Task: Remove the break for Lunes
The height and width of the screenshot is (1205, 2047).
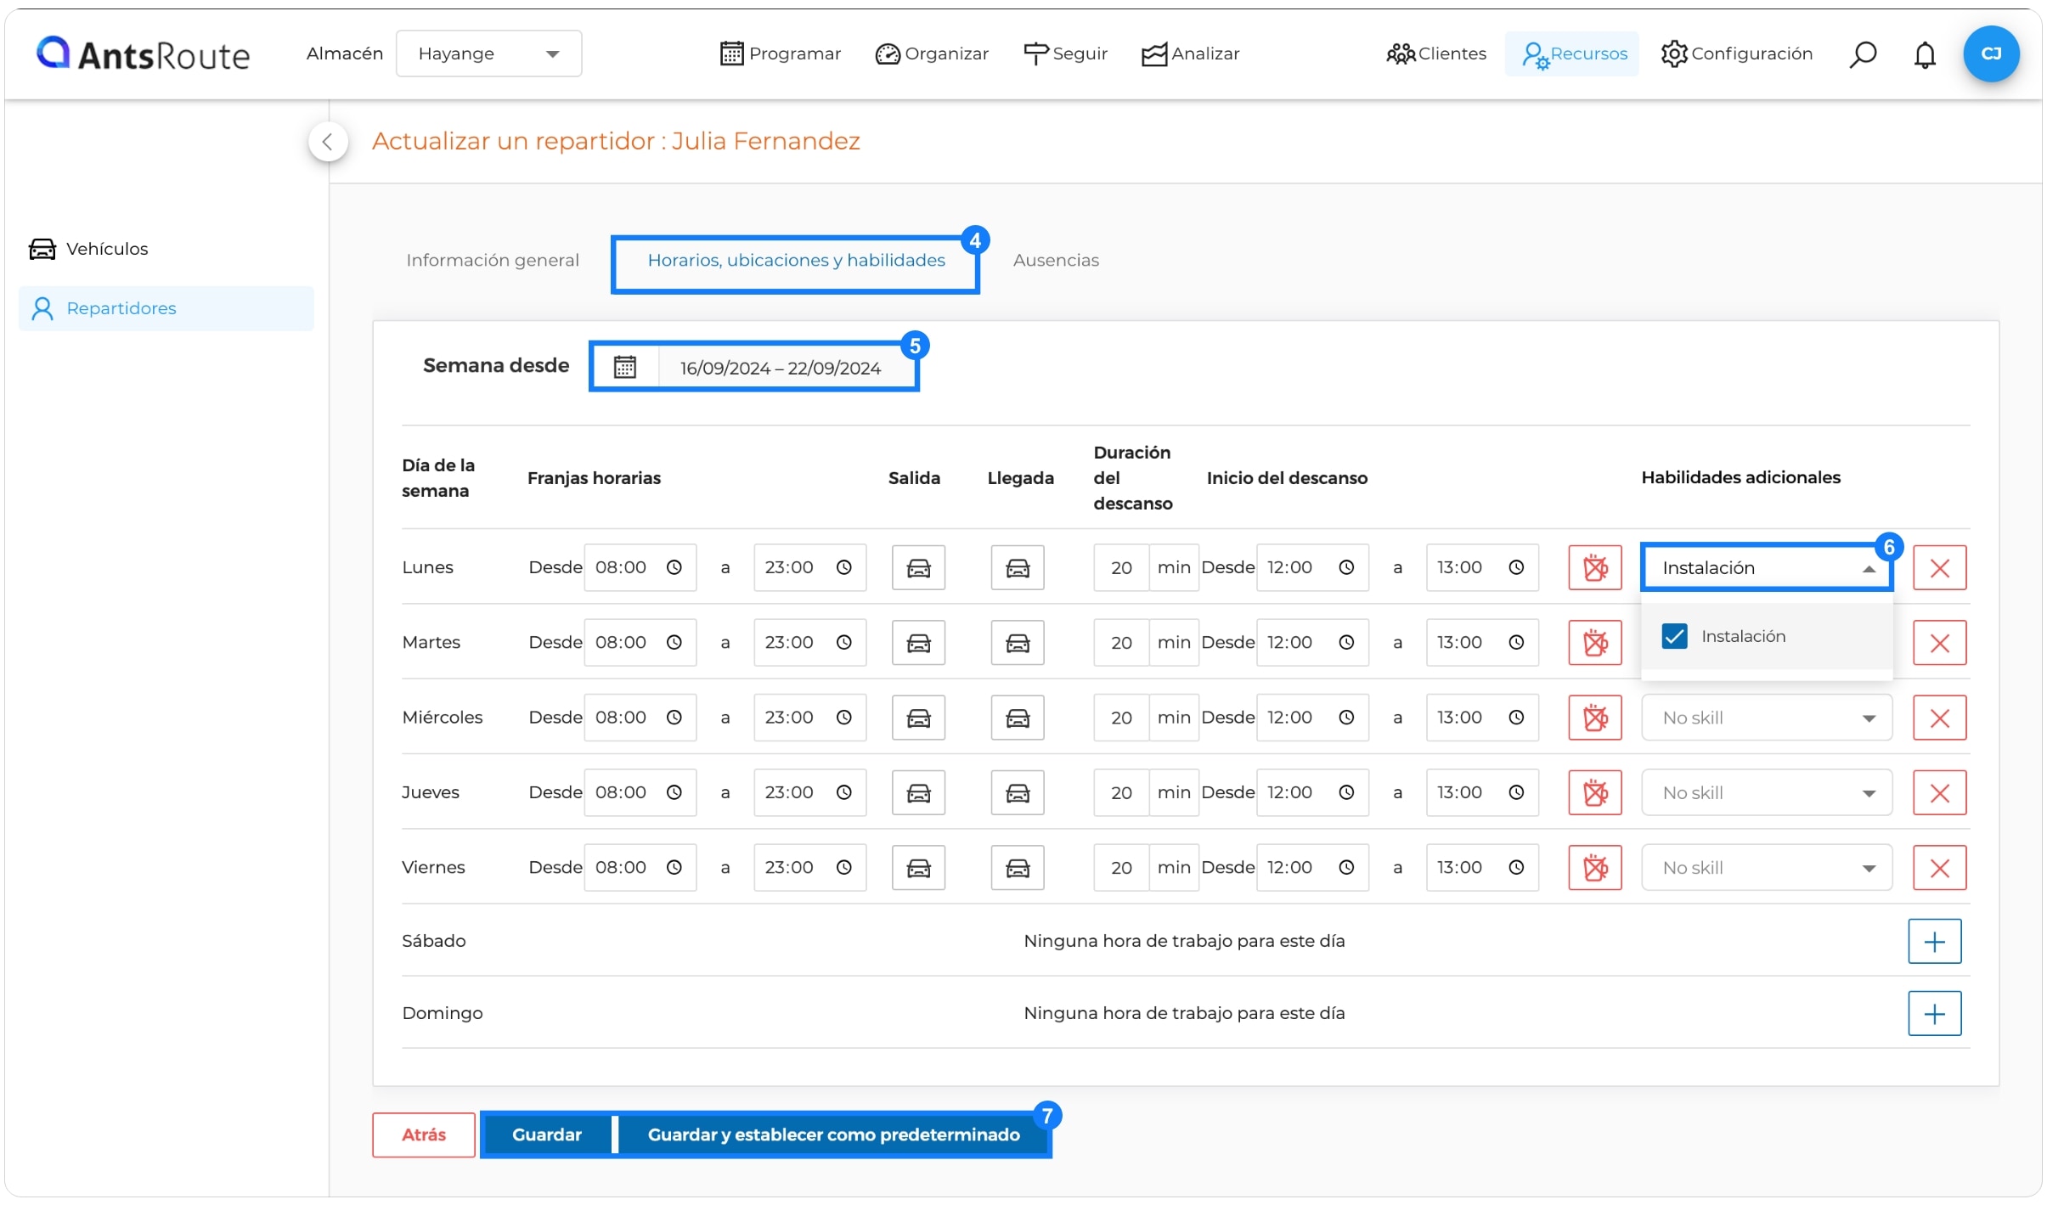Action: [x=1595, y=567]
